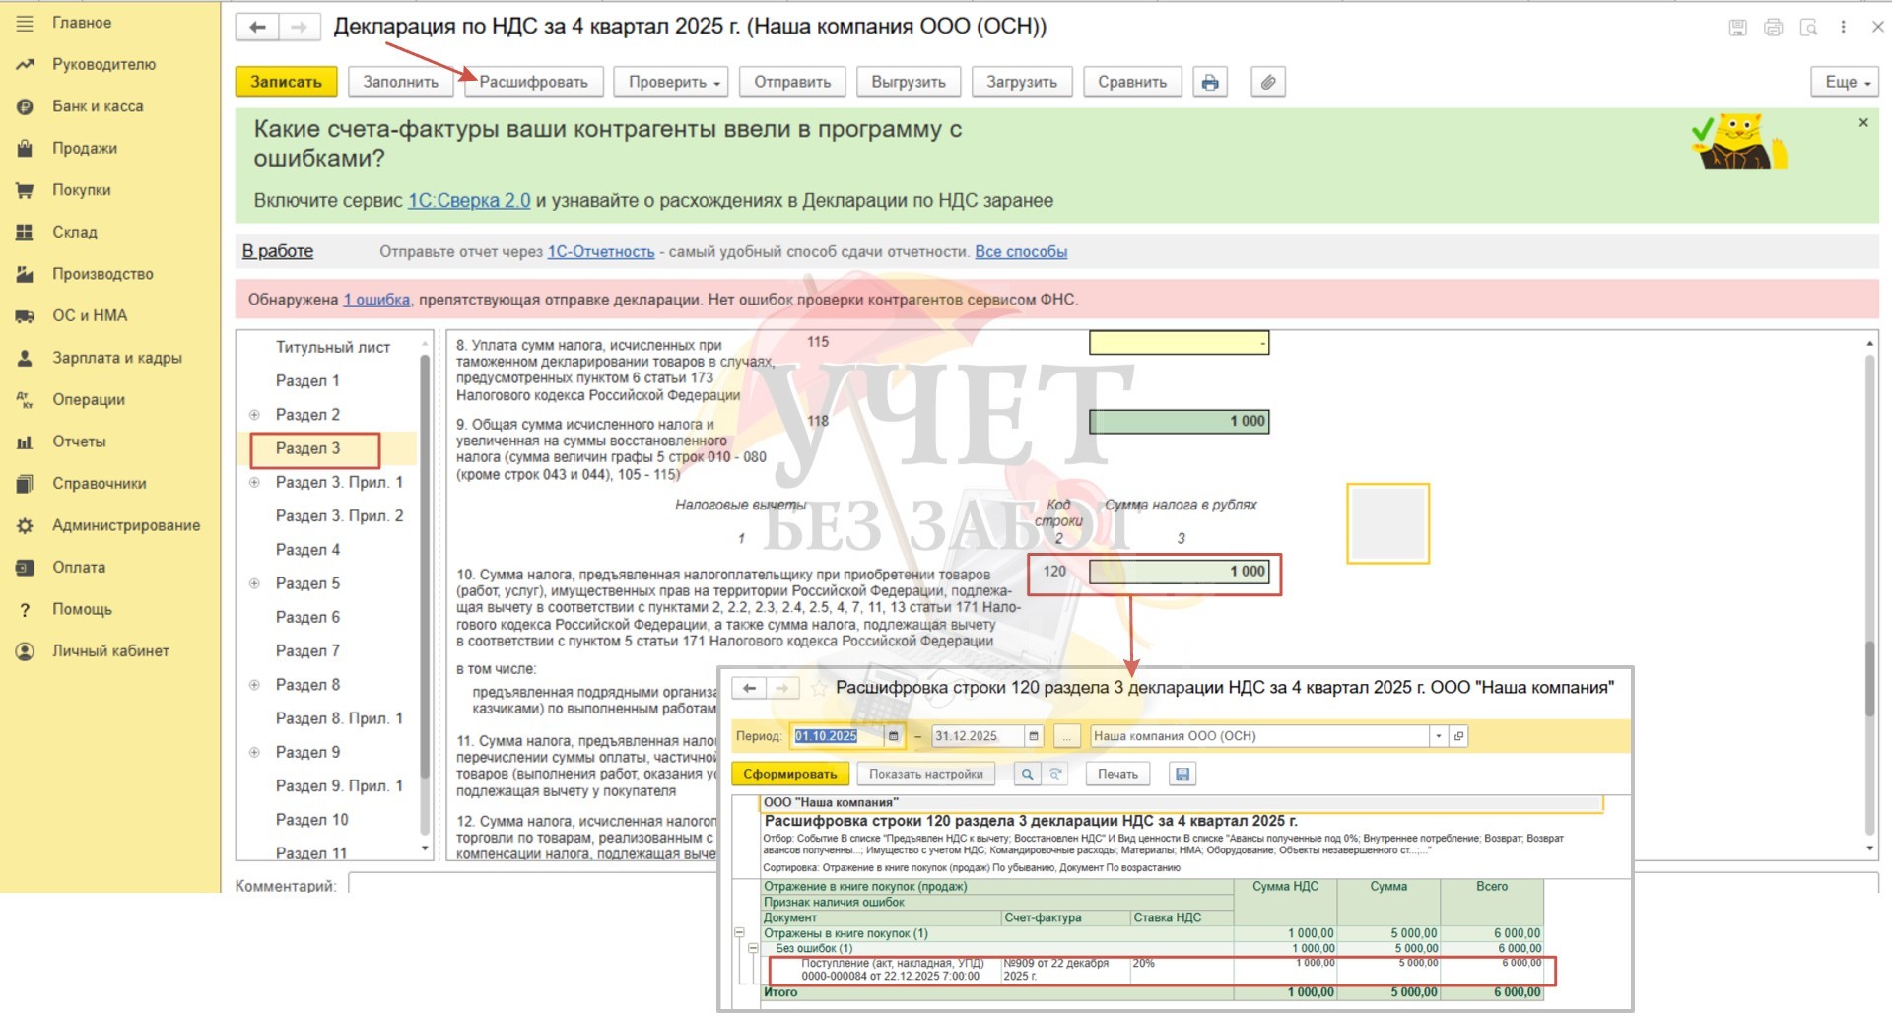This screenshot has width=1892, height=1018.
Task: Click the calendar icon next to 01.10.2025
Action: coord(893,736)
